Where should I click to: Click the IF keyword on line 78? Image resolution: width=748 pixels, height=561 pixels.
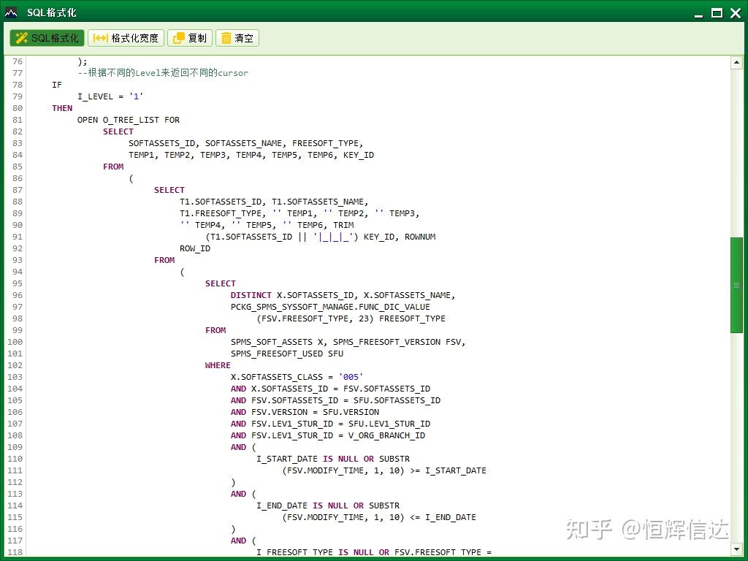tap(57, 85)
